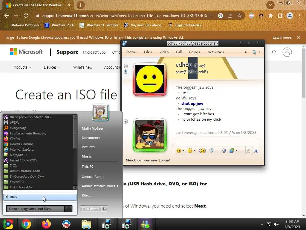Click the chat message input box
This screenshot has width=306, height=230.
pos(217,142)
